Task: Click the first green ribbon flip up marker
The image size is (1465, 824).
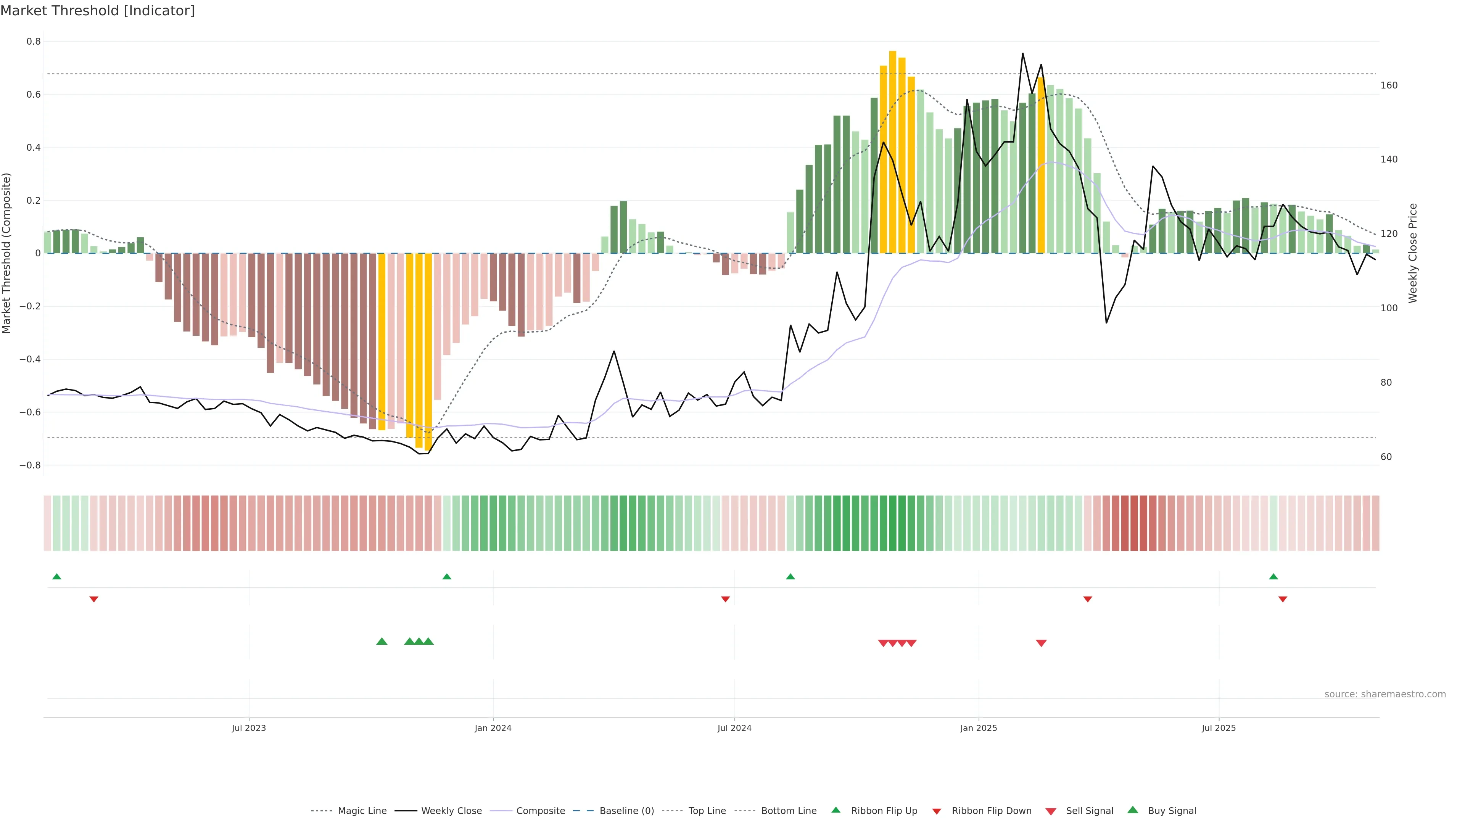Action: coord(56,577)
